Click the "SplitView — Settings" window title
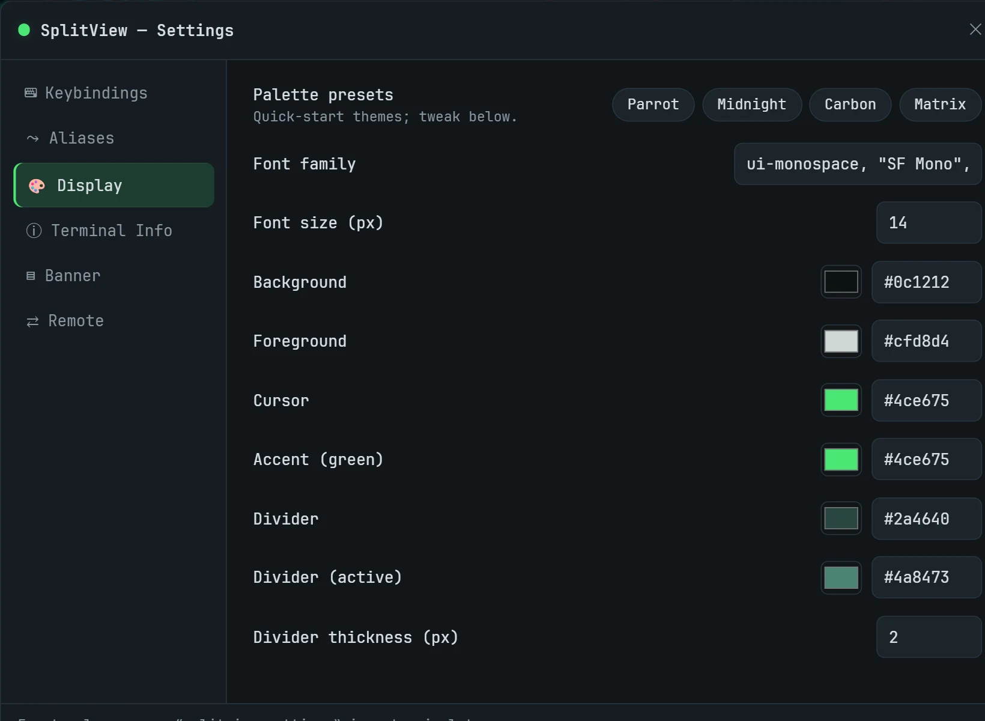985x721 pixels. coord(137,31)
